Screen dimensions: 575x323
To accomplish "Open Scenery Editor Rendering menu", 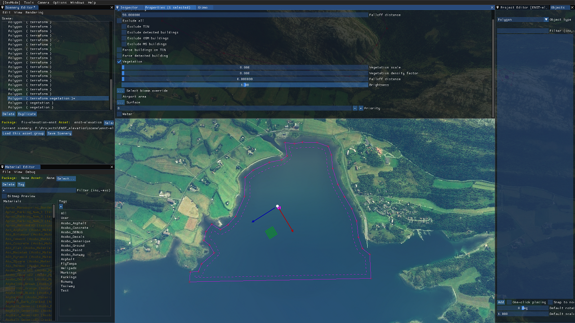I will click(34, 13).
